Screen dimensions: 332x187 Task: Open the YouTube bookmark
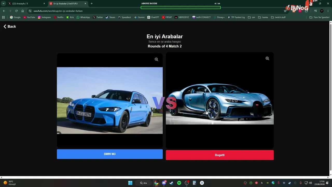29,17
